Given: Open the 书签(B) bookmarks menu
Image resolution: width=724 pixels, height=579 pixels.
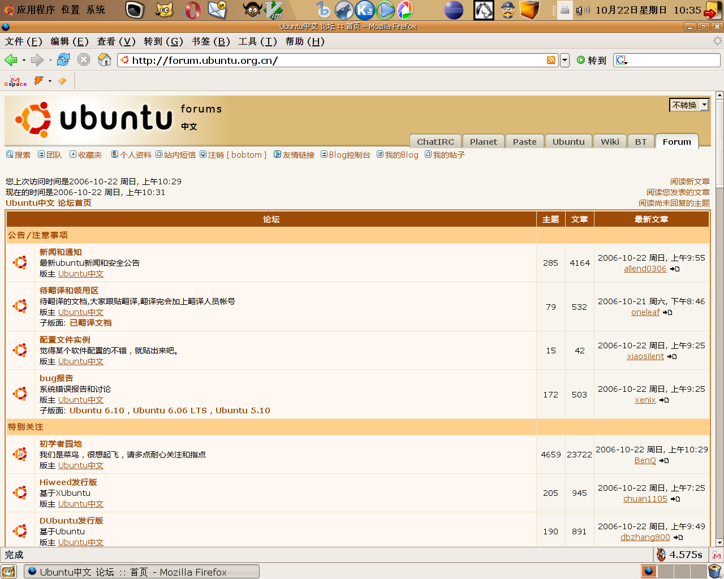Looking at the screenshot, I should pos(210,41).
